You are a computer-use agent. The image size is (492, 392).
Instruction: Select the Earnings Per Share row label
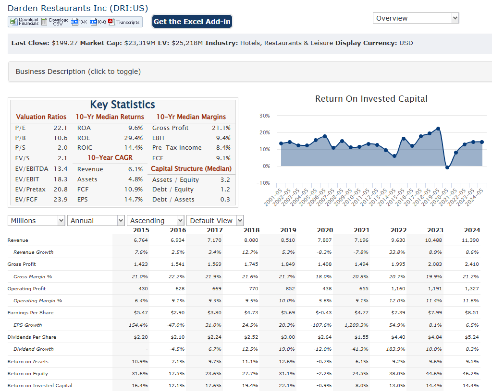(30, 313)
